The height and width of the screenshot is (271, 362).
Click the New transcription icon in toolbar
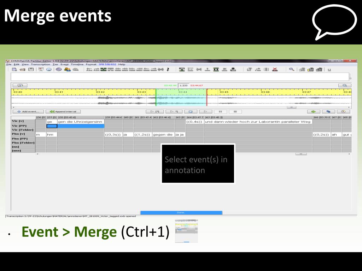[14, 70]
